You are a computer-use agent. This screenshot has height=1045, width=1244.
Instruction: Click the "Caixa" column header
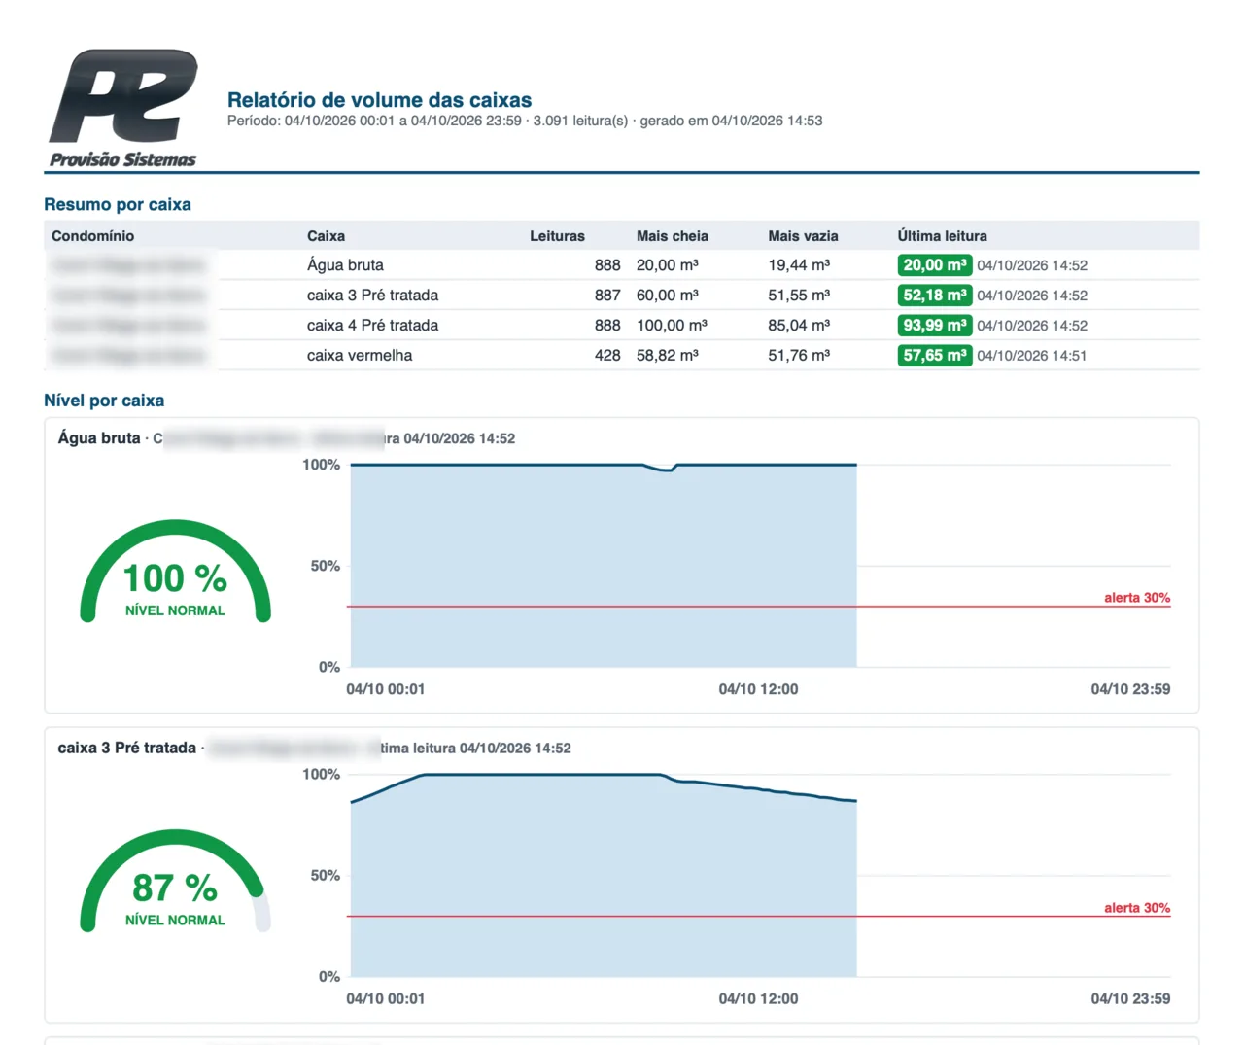click(326, 236)
